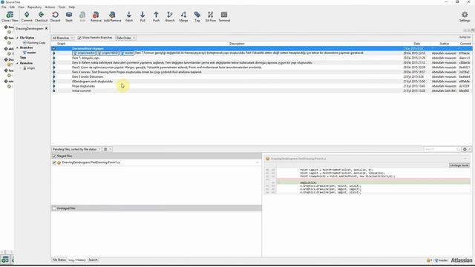Image resolution: width=475 pixels, height=267 pixels.
Task: Switch to the File Status bottom tab
Action: point(59,260)
